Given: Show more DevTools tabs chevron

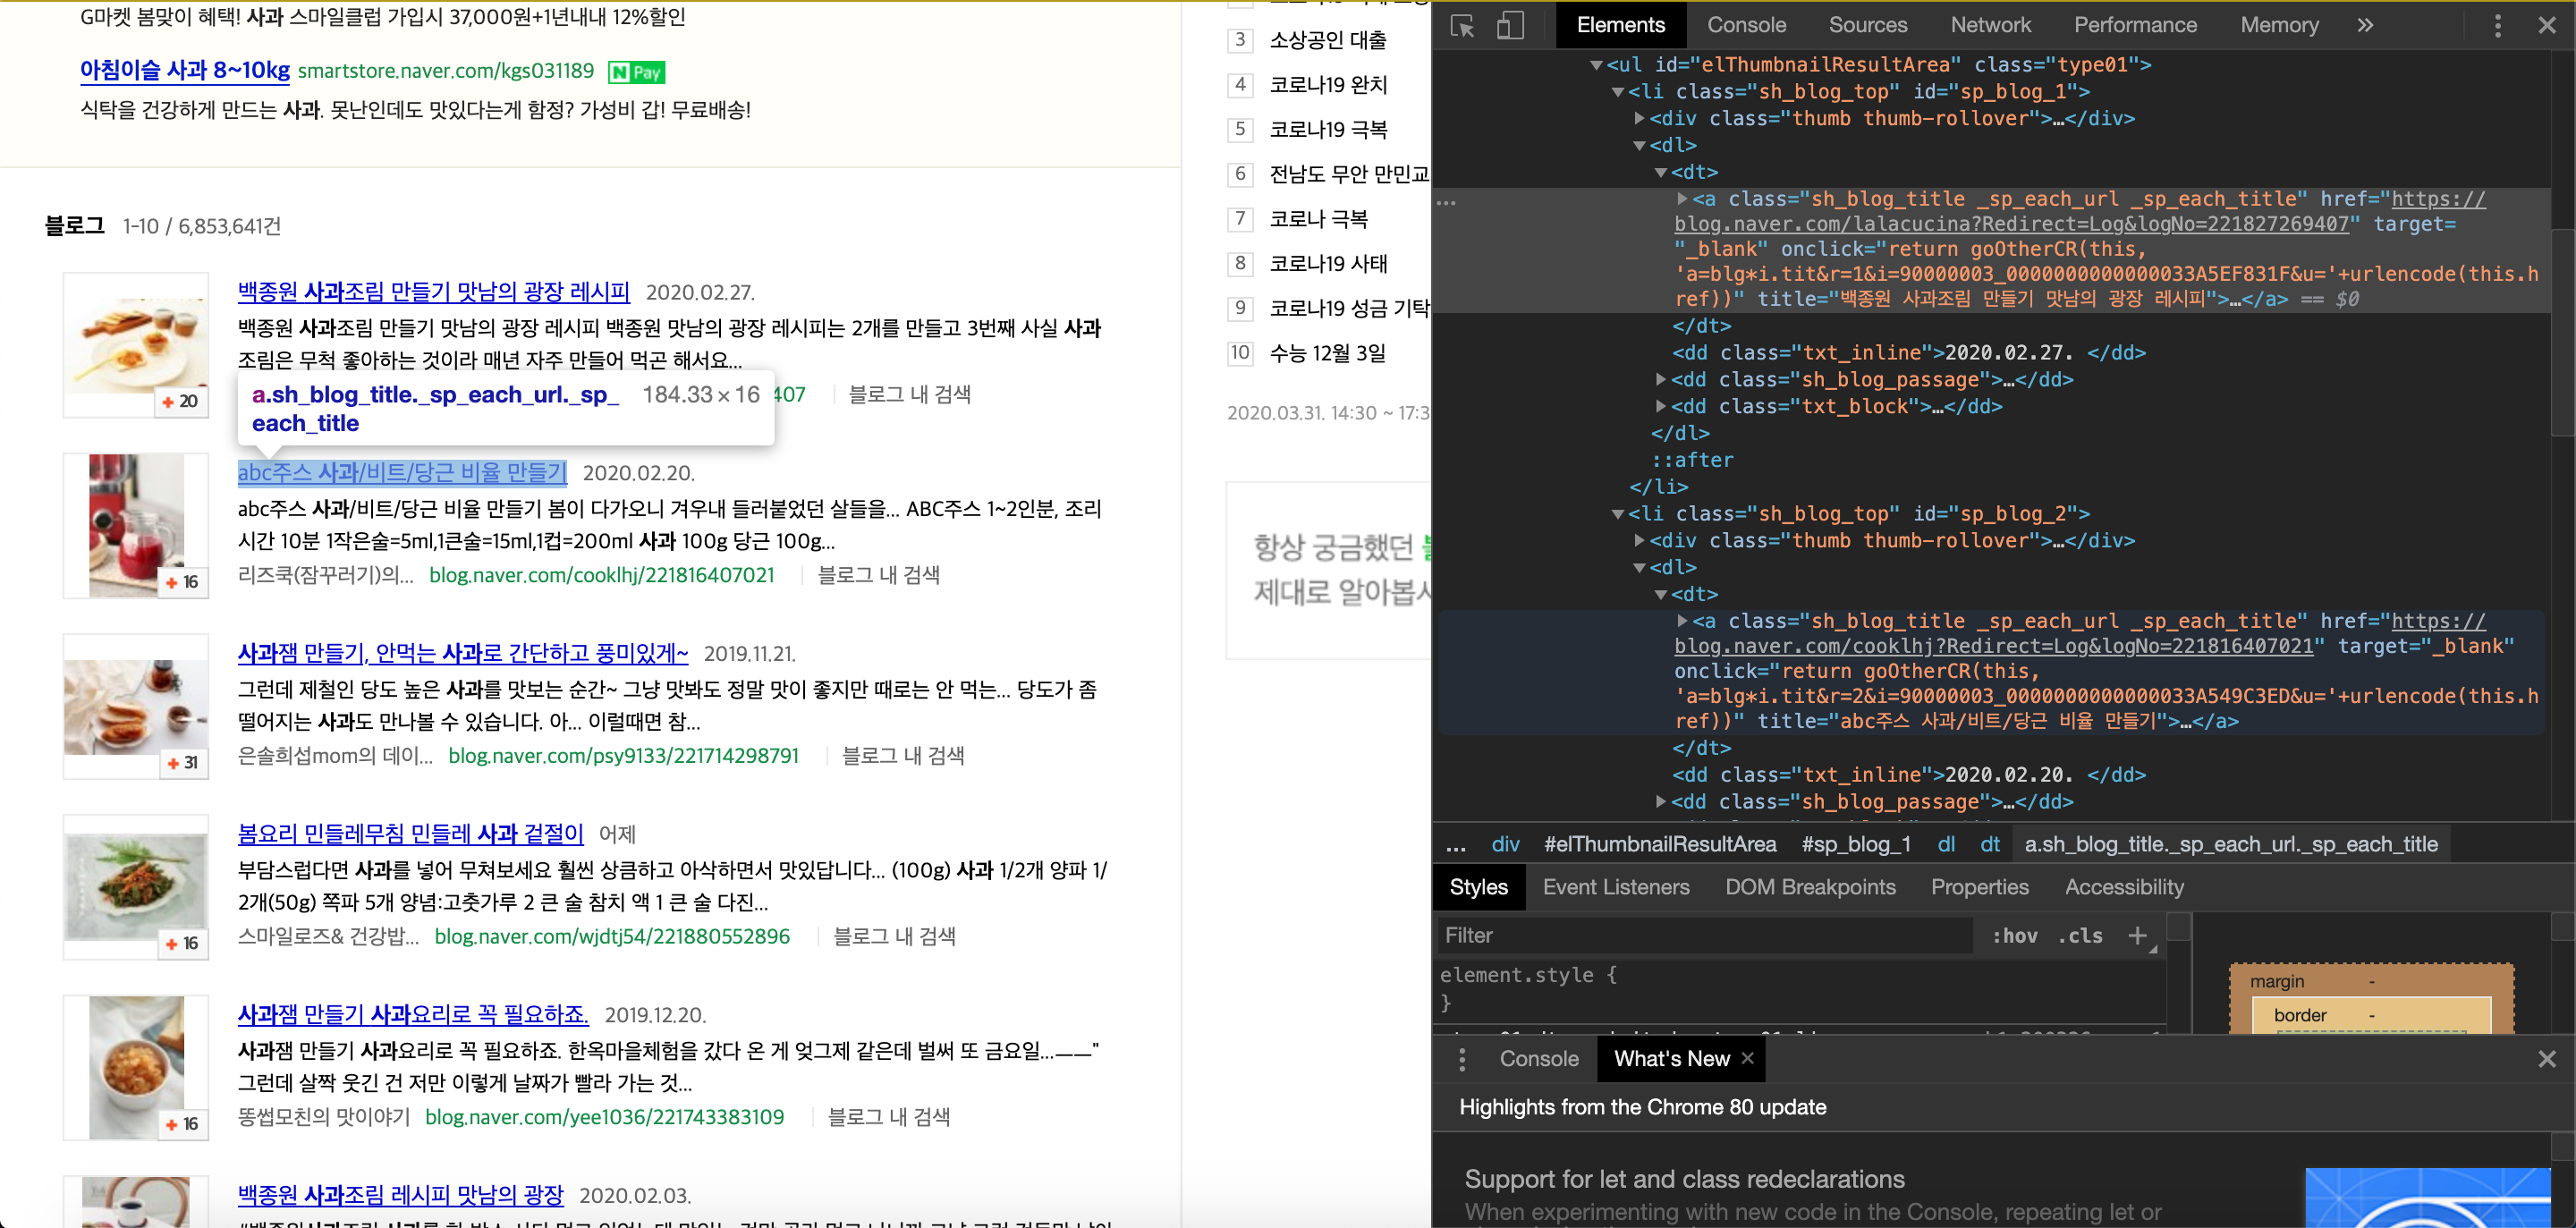Looking at the screenshot, I should coord(2365,26).
